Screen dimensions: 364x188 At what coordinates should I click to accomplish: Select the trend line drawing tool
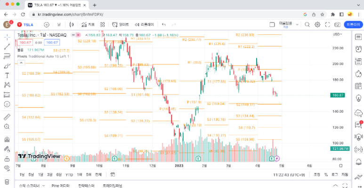tap(7, 47)
